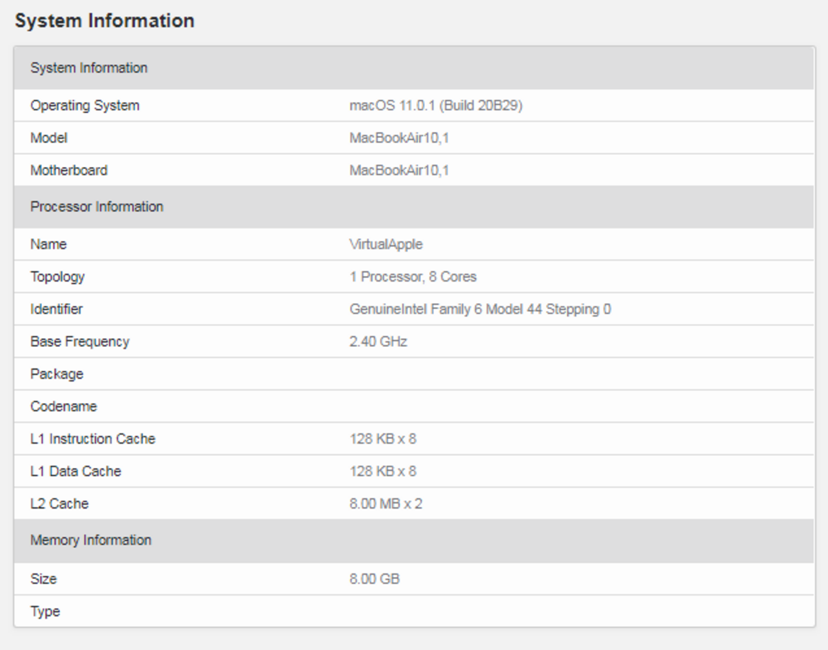Image resolution: width=828 pixels, height=650 pixels.
Task: Click the 'L2 Cache' label
Action: point(59,504)
